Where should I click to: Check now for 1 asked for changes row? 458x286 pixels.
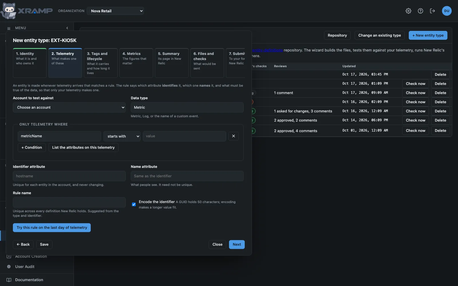pyautogui.click(x=416, y=111)
